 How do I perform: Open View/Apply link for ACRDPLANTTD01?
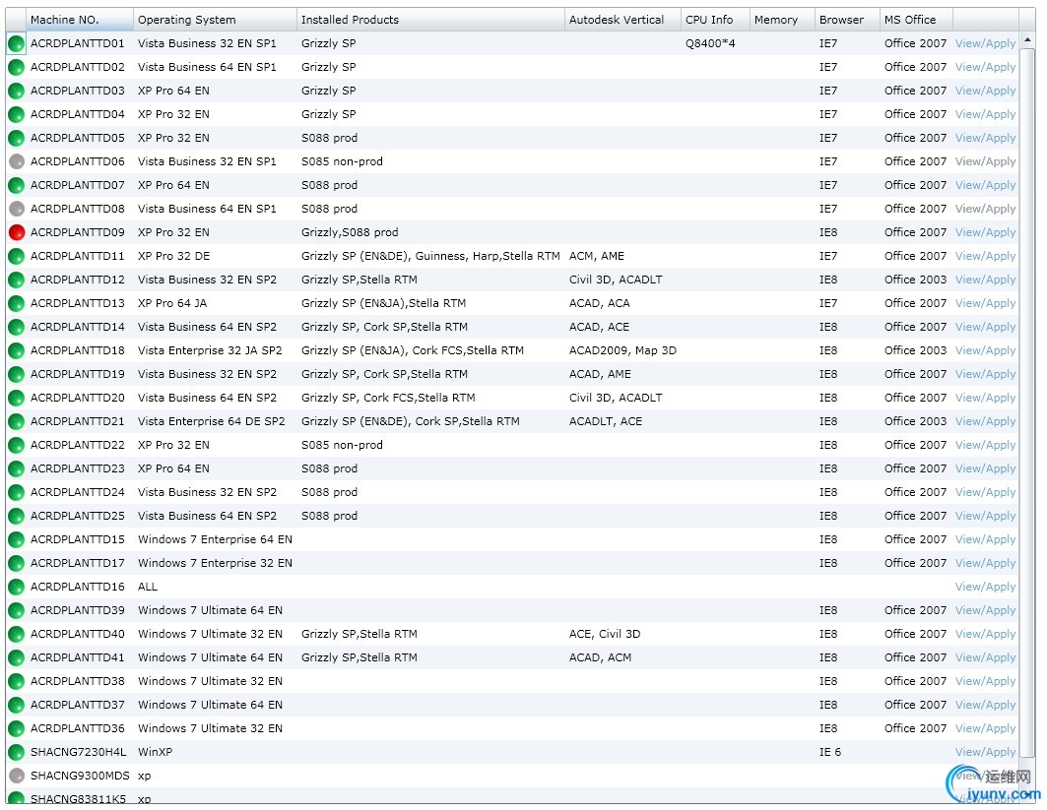pos(985,43)
